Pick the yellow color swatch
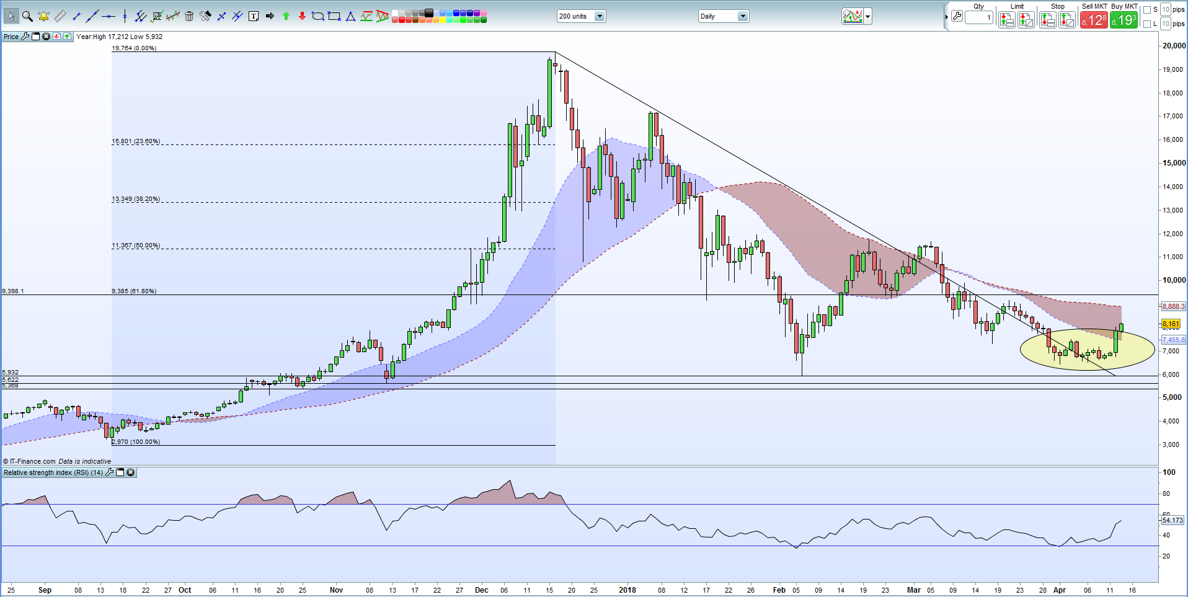 (443, 20)
